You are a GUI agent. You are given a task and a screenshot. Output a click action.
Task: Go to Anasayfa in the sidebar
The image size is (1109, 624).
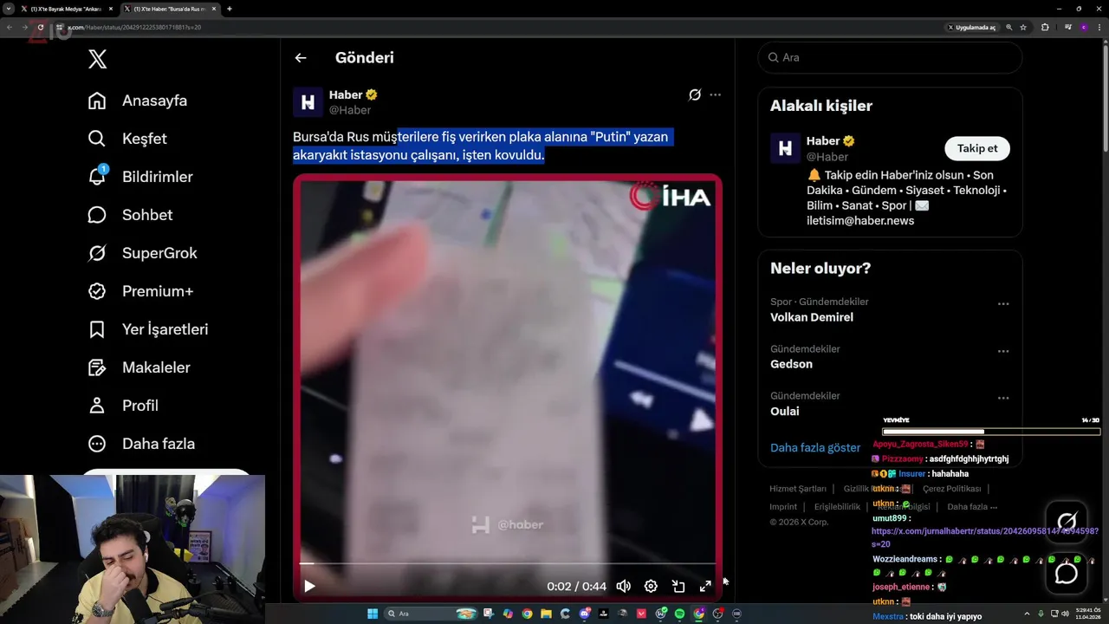pyautogui.click(x=138, y=101)
